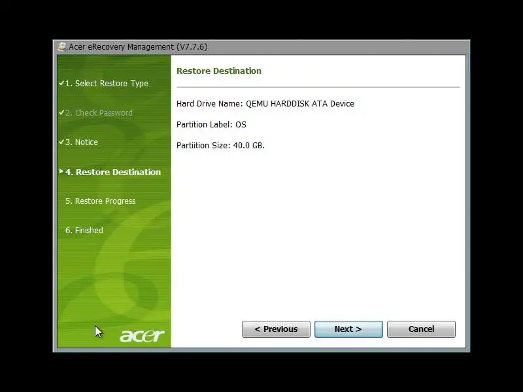Go back with the Previous button

276,329
